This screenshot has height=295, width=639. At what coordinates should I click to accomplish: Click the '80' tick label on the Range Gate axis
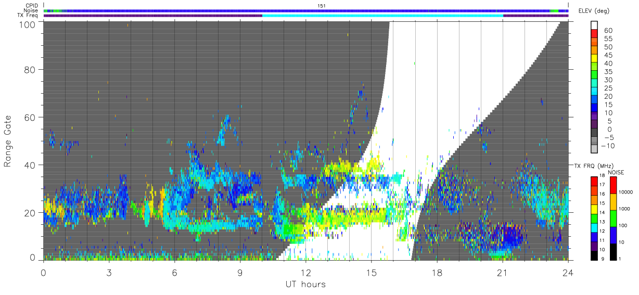30,69
